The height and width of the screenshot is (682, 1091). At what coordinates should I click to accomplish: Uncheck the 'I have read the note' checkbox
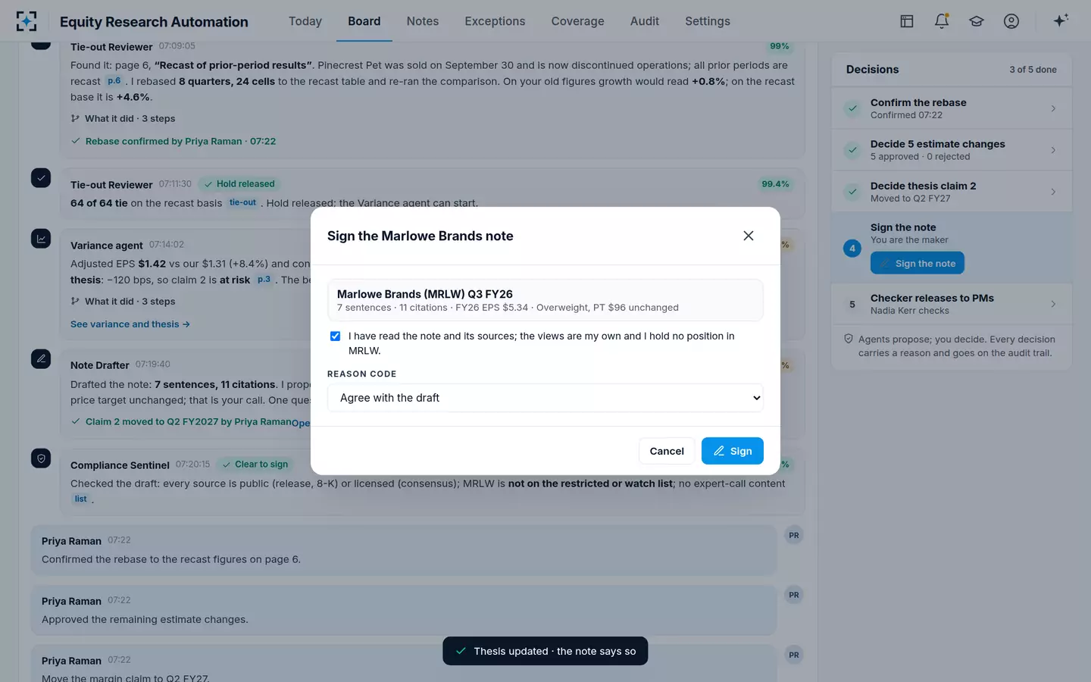[x=335, y=336]
